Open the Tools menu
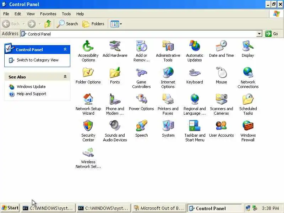Screen dimensions: 284x213 [x=66, y=14]
